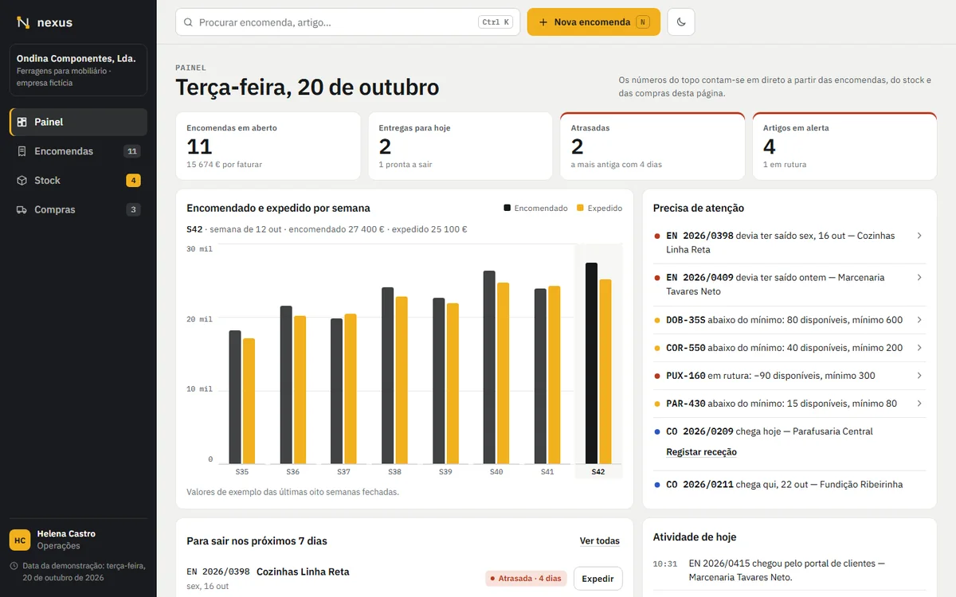Open the Compras menu item
956x597 pixels.
click(x=78, y=210)
